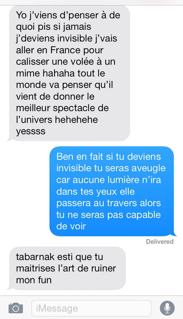
Task: Open the camera to attach a photo
Action: tap(16, 308)
